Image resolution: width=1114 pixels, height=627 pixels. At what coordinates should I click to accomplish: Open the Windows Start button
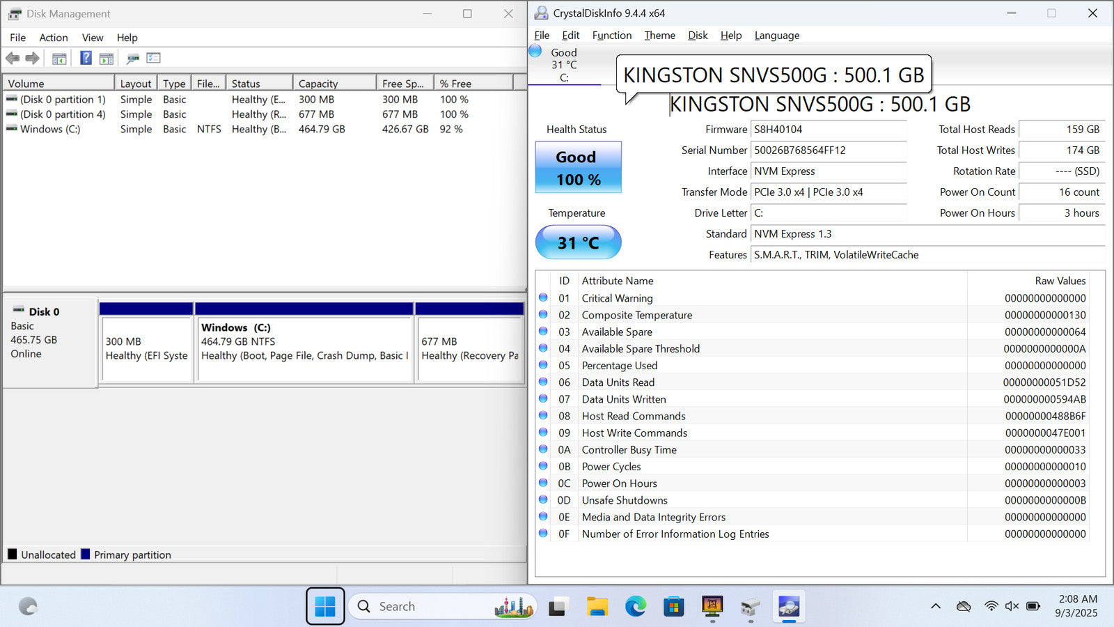325,606
